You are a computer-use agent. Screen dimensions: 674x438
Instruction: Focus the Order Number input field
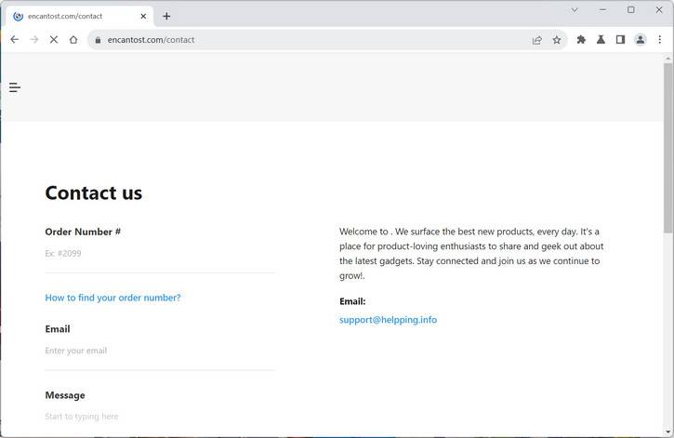(160, 254)
